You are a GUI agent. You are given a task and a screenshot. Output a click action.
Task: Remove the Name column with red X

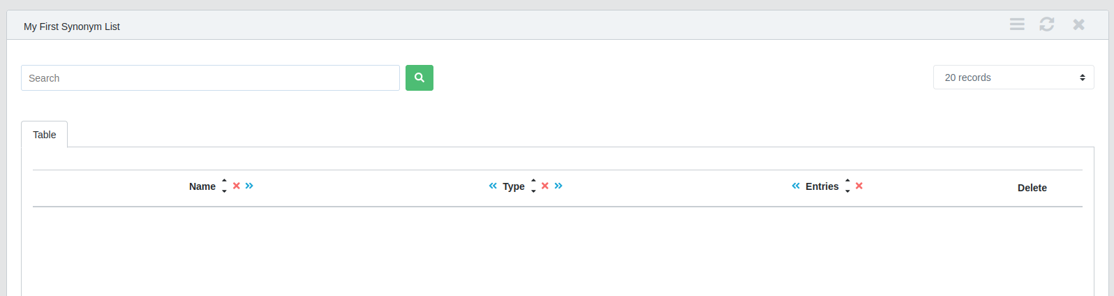pyautogui.click(x=237, y=186)
